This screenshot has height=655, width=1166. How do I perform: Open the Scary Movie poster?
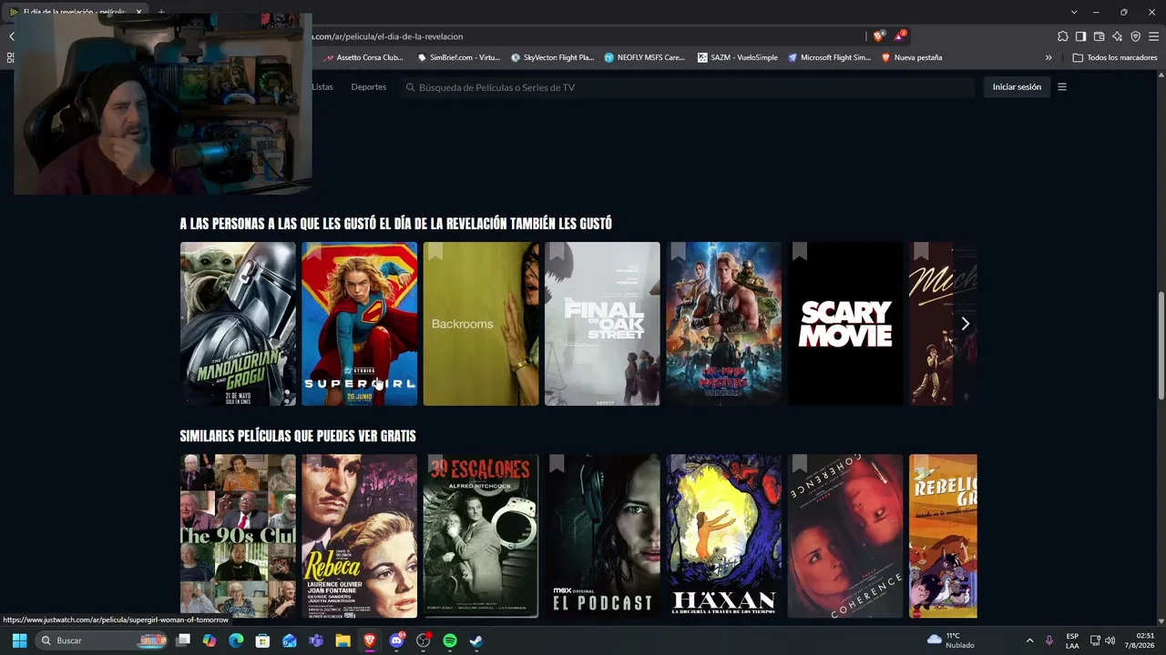pos(845,324)
